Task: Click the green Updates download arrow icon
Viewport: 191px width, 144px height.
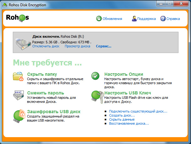Action: click(x=99, y=19)
